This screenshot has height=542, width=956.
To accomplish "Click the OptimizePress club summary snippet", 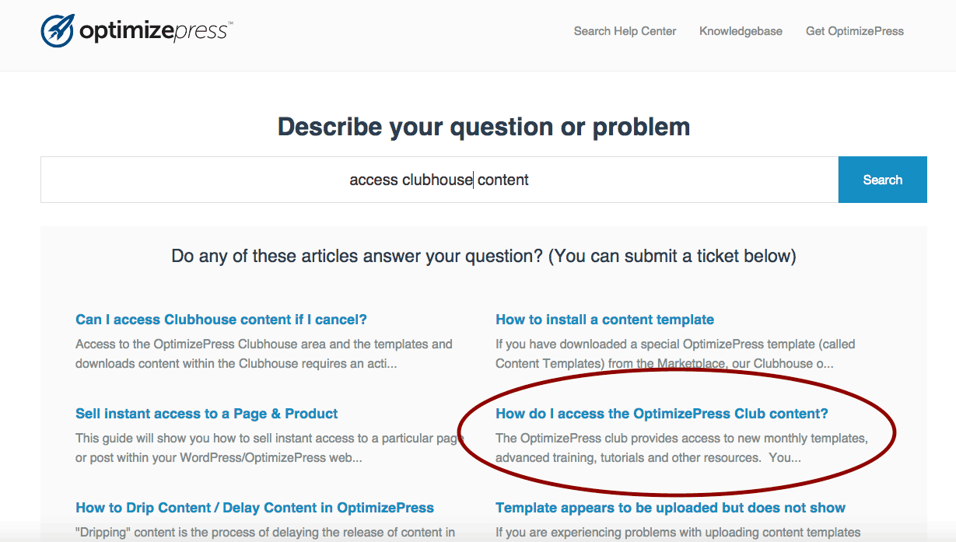I will click(681, 448).
